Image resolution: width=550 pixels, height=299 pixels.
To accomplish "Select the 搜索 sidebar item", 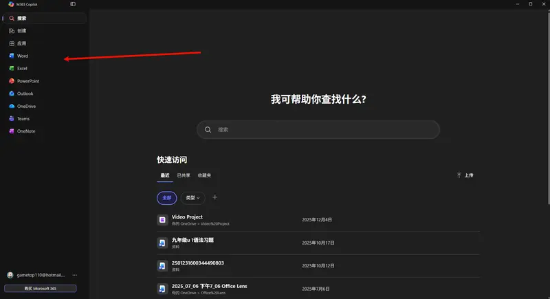I will 45,19.
